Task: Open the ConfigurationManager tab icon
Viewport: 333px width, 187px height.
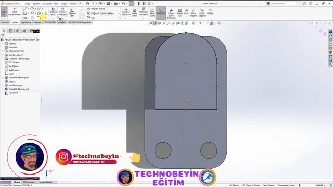Action: 18,31
